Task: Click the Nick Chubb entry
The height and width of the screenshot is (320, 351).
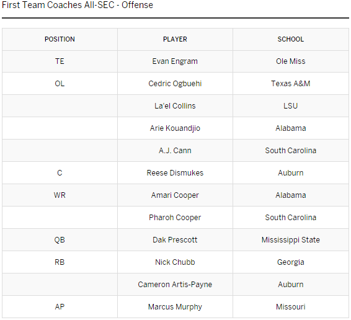Action: click(175, 262)
